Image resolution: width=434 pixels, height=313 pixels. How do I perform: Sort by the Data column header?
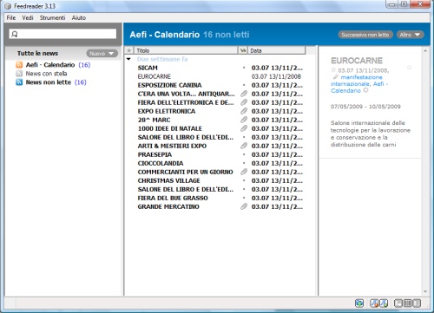tap(277, 50)
